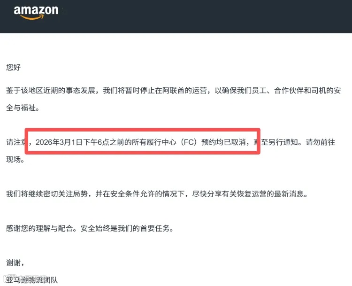Click the closing line 谢谢,
This screenshot has width=352, height=286.
click(15, 263)
